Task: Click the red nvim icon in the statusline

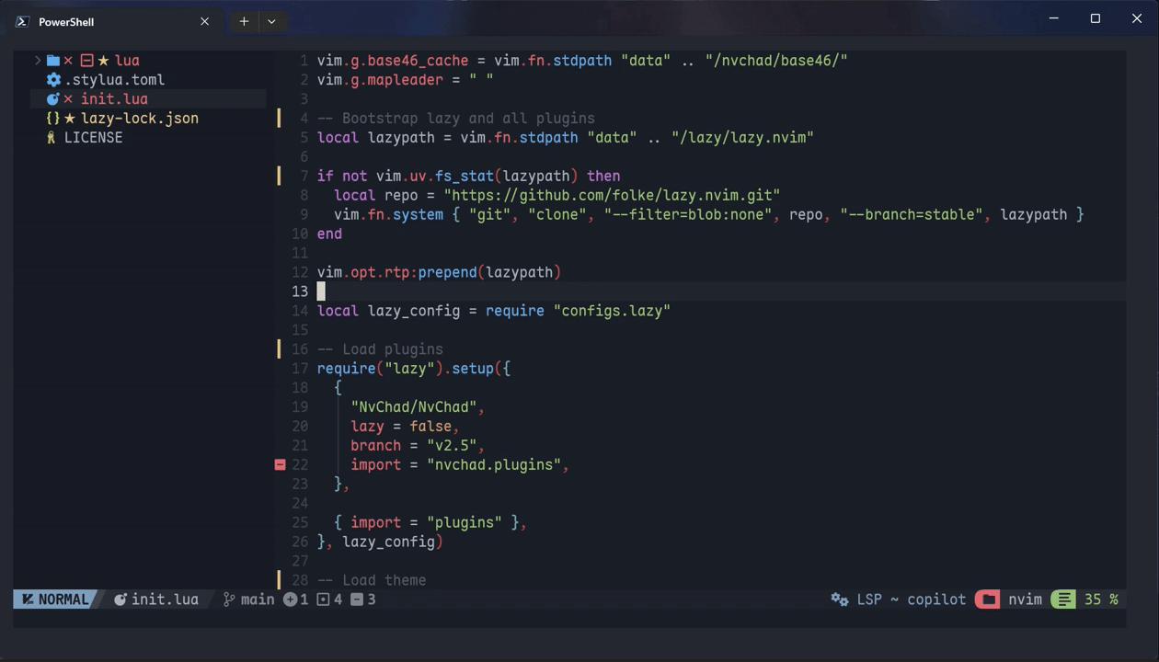Action: (987, 599)
